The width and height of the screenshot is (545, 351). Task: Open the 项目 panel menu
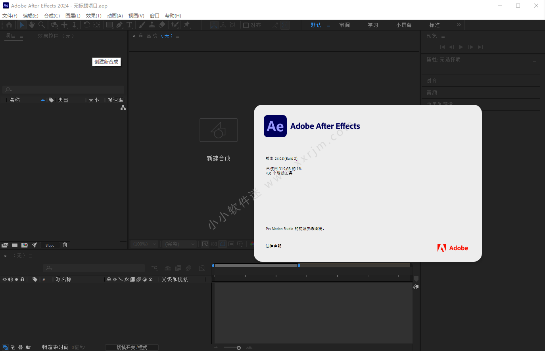pos(21,36)
